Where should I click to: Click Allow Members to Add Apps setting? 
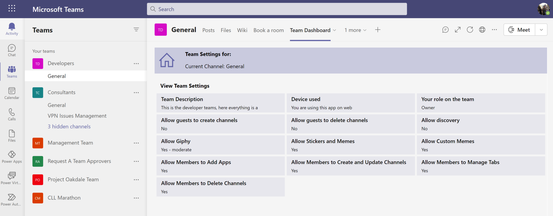pos(221,166)
